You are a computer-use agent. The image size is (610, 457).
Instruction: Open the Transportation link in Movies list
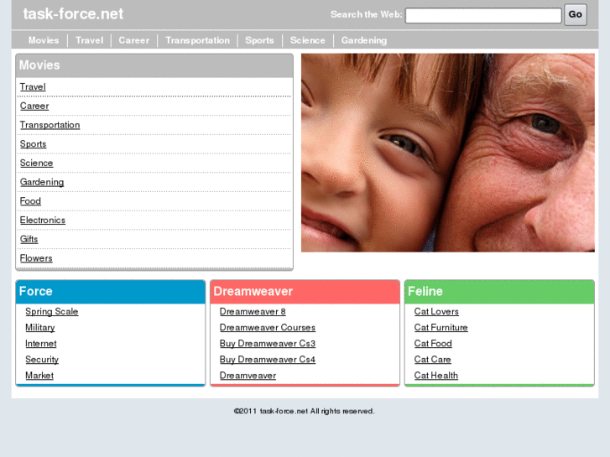(50, 125)
